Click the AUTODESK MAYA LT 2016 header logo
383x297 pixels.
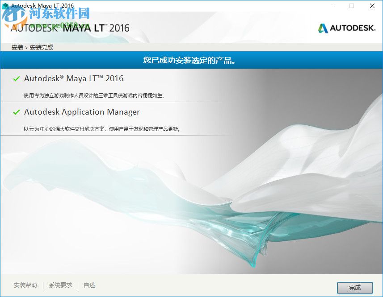click(69, 27)
